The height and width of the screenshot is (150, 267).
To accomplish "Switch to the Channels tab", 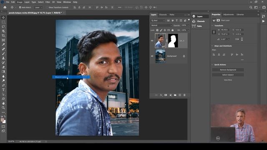I will pyautogui.click(x=163, y=15).
